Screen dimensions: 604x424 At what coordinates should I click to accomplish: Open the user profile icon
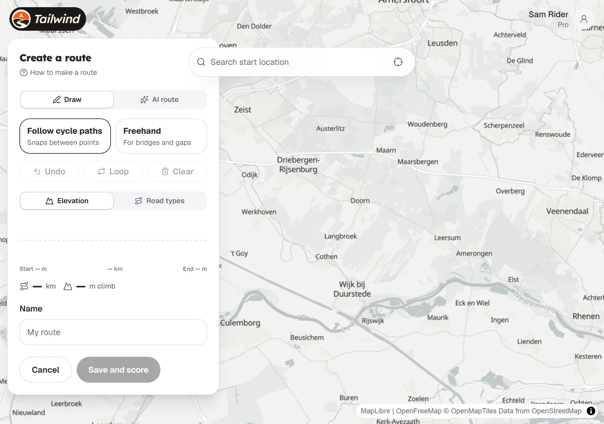coord(583,19)
